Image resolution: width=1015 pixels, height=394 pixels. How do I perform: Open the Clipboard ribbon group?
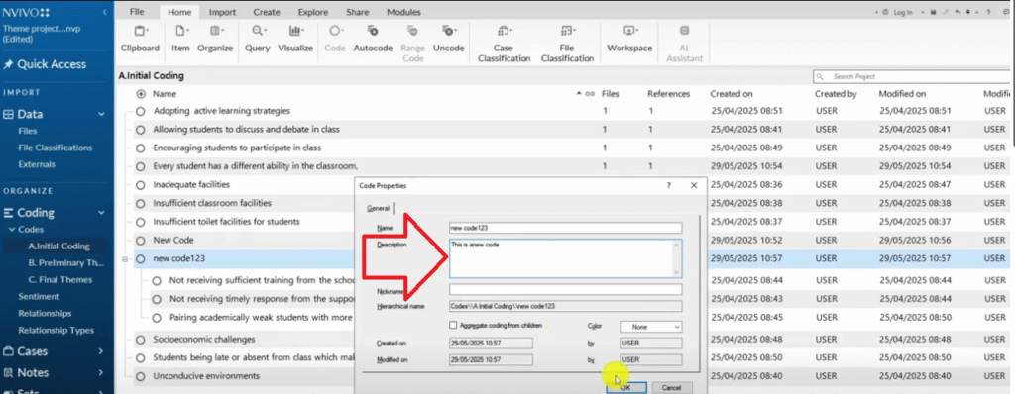click(140, 39)
